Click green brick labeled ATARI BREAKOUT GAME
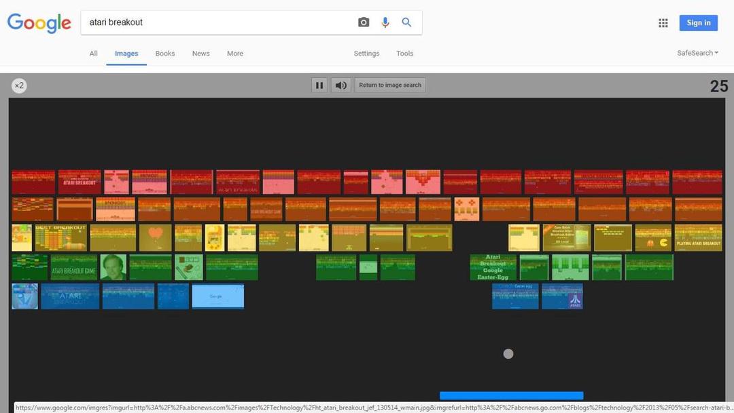The height and width of the screenshot is (413, 734). (74, 267)
